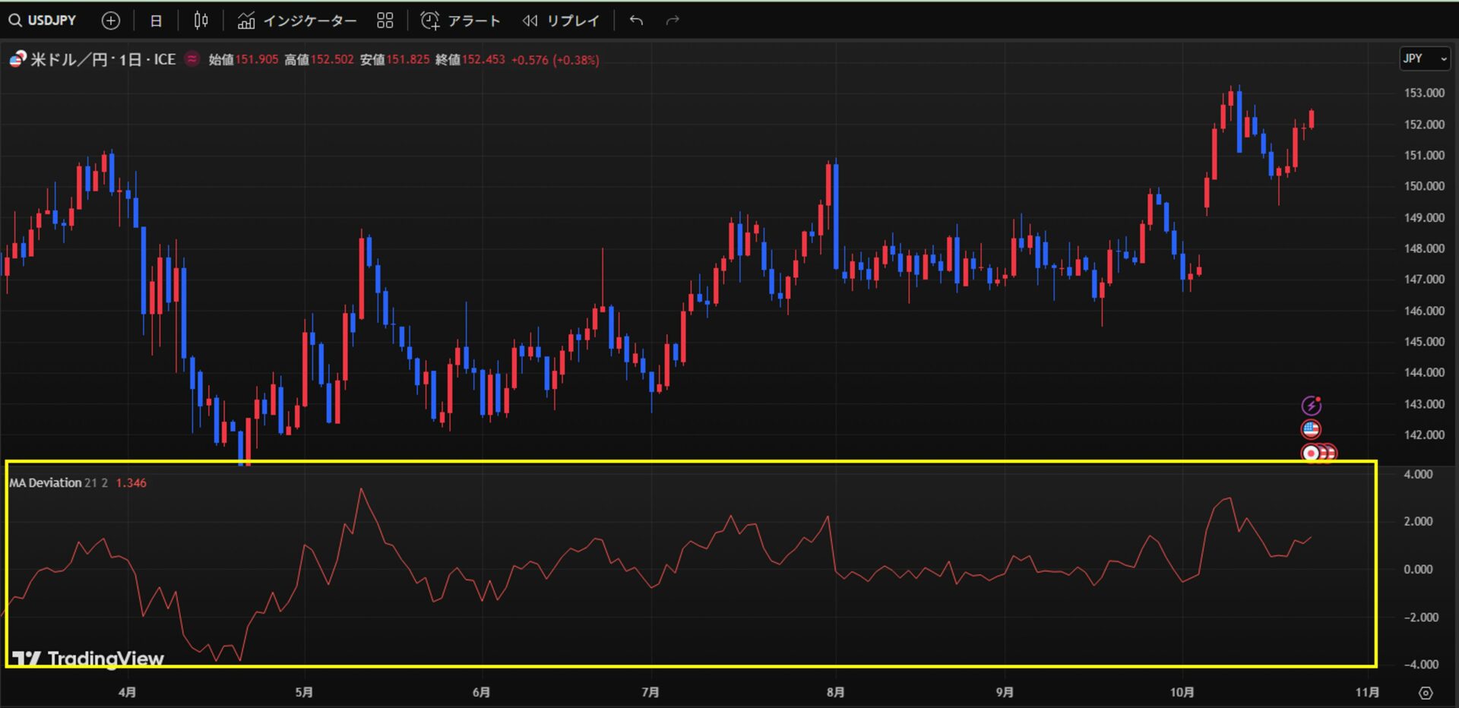
Task: Open the USDJPY symbol search
Action: coord(43,21)
